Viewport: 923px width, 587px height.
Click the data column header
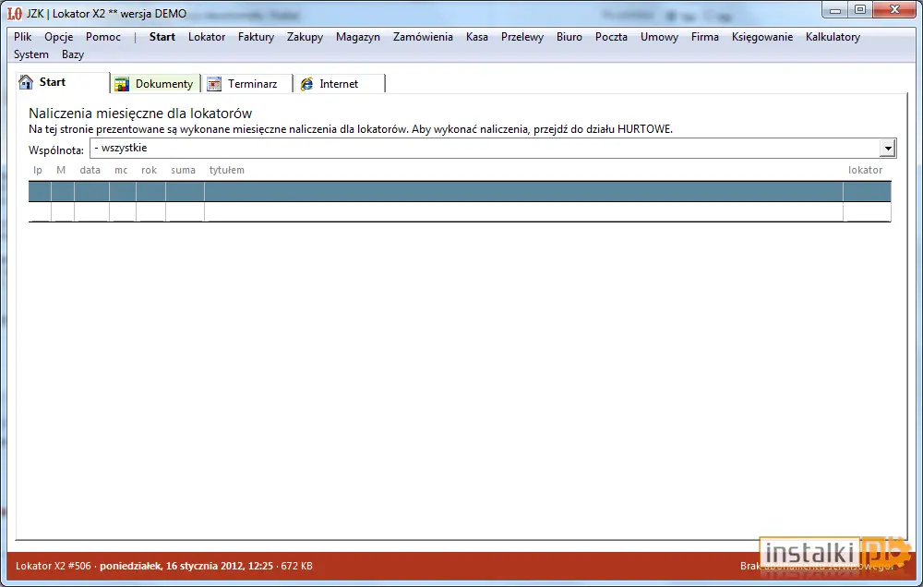90,170
